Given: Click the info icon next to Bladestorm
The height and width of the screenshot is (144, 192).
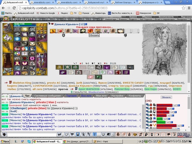Looking at the screenshot, I should (x=179, y=105).
